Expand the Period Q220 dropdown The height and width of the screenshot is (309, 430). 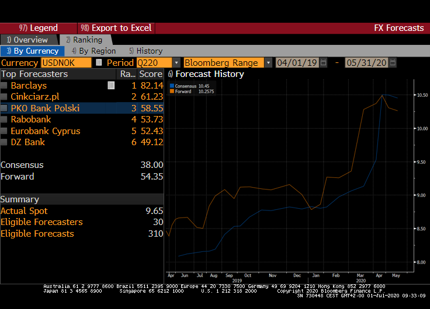tap(176, 62)
